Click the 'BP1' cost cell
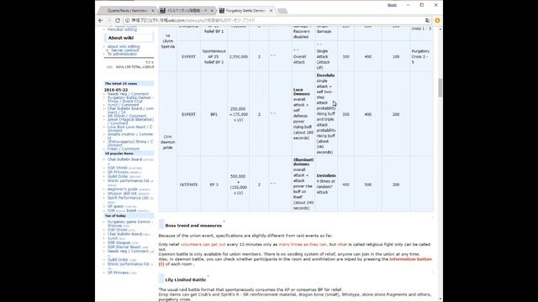This screenshot has width=538, height=302. click(214, 114)
